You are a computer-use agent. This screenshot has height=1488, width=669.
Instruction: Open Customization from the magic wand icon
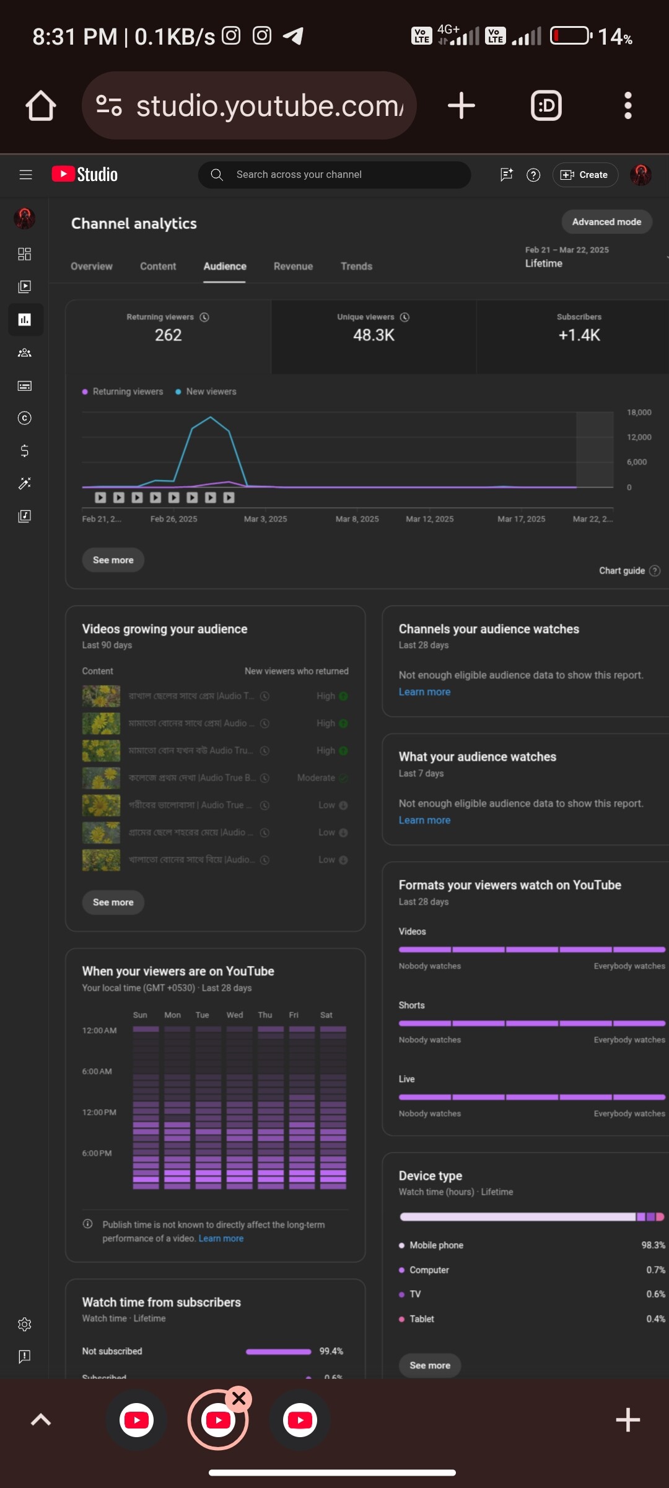(x=25, y=484)
